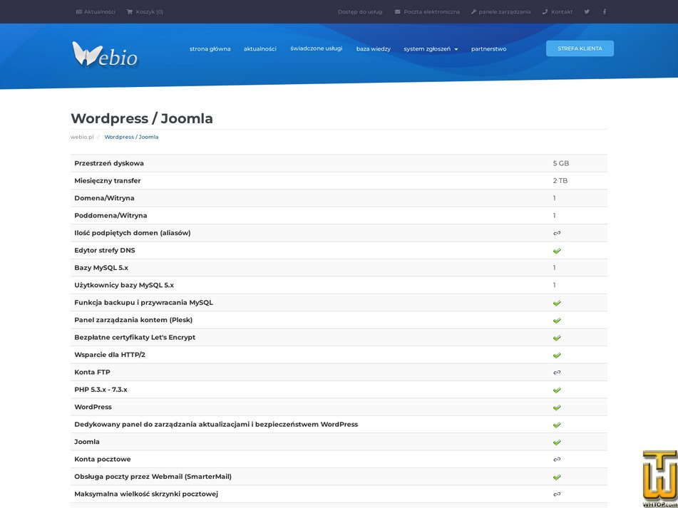Image resolution: width=678 pixels, height=508 pixels.
Task: Click the 2 TB value for Miesięczny transfer
Action: pyautogui.click(x=560, y=180)
